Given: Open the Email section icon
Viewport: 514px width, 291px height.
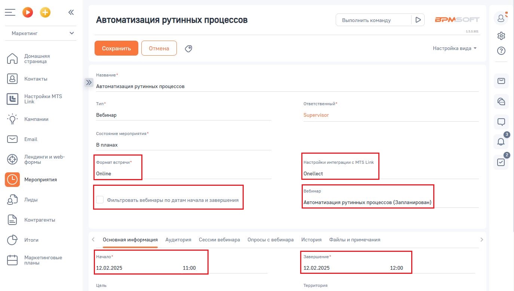Looking at the screenshot, I should pos(30,139).
